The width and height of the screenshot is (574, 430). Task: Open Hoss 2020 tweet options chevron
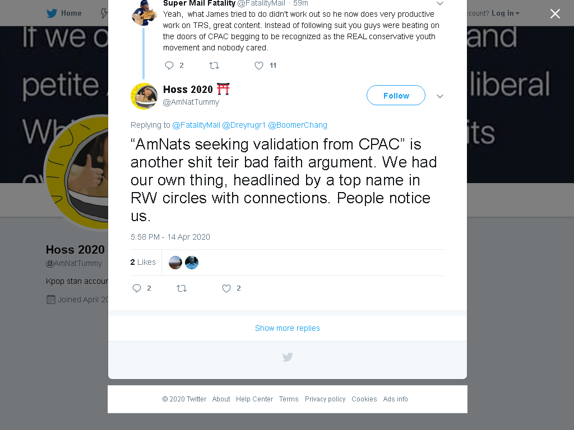point(440,96)
